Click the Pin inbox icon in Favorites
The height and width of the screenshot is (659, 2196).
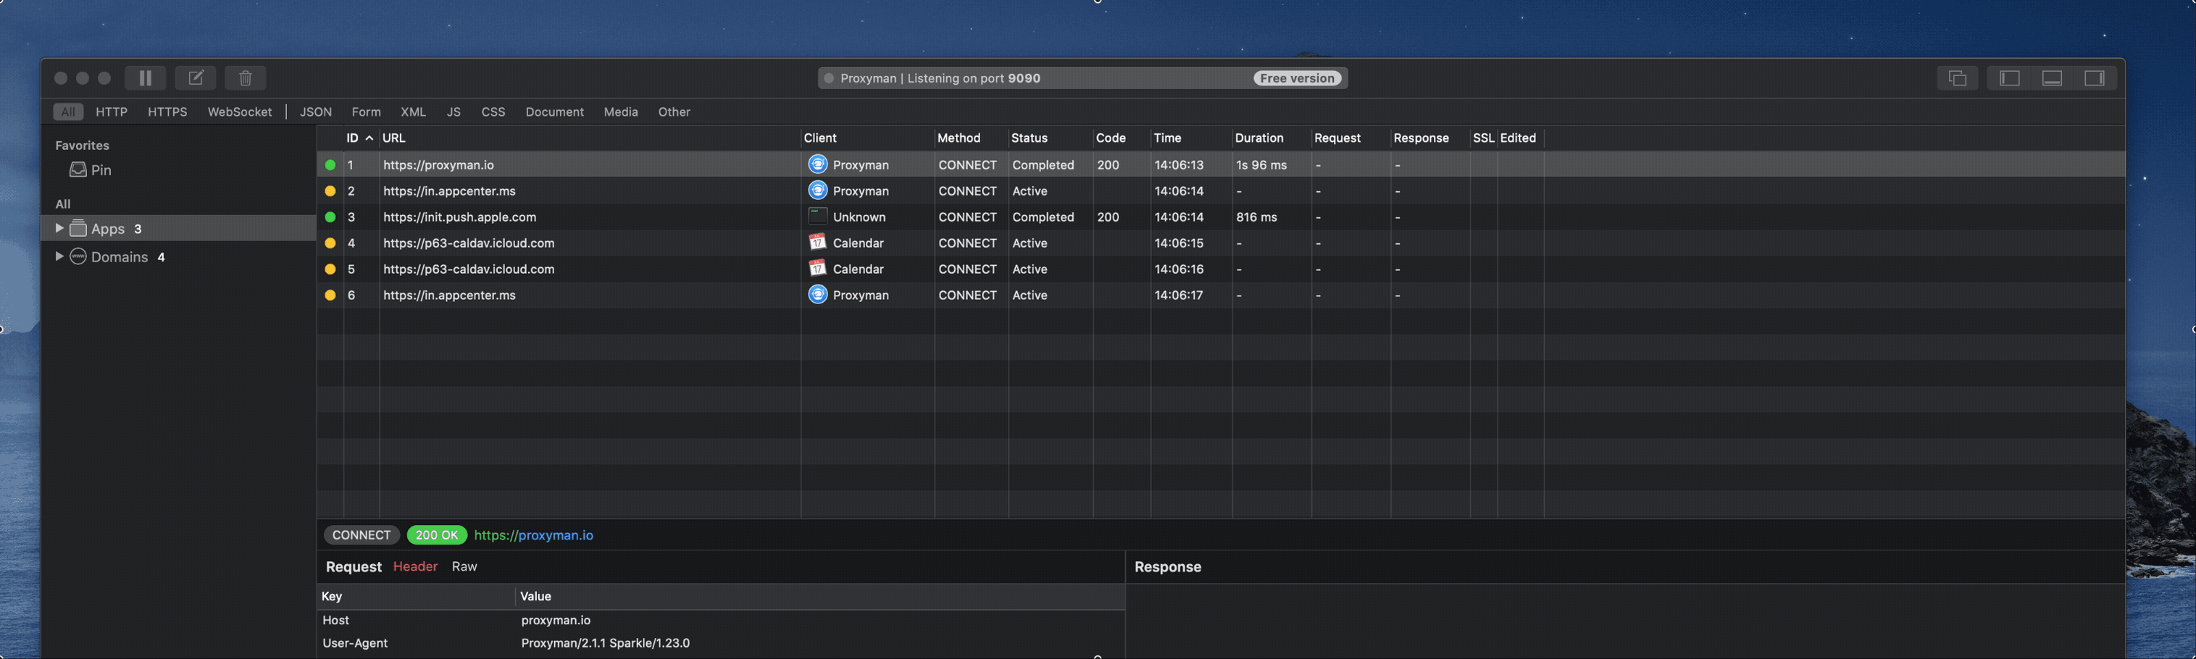point(78,169)
